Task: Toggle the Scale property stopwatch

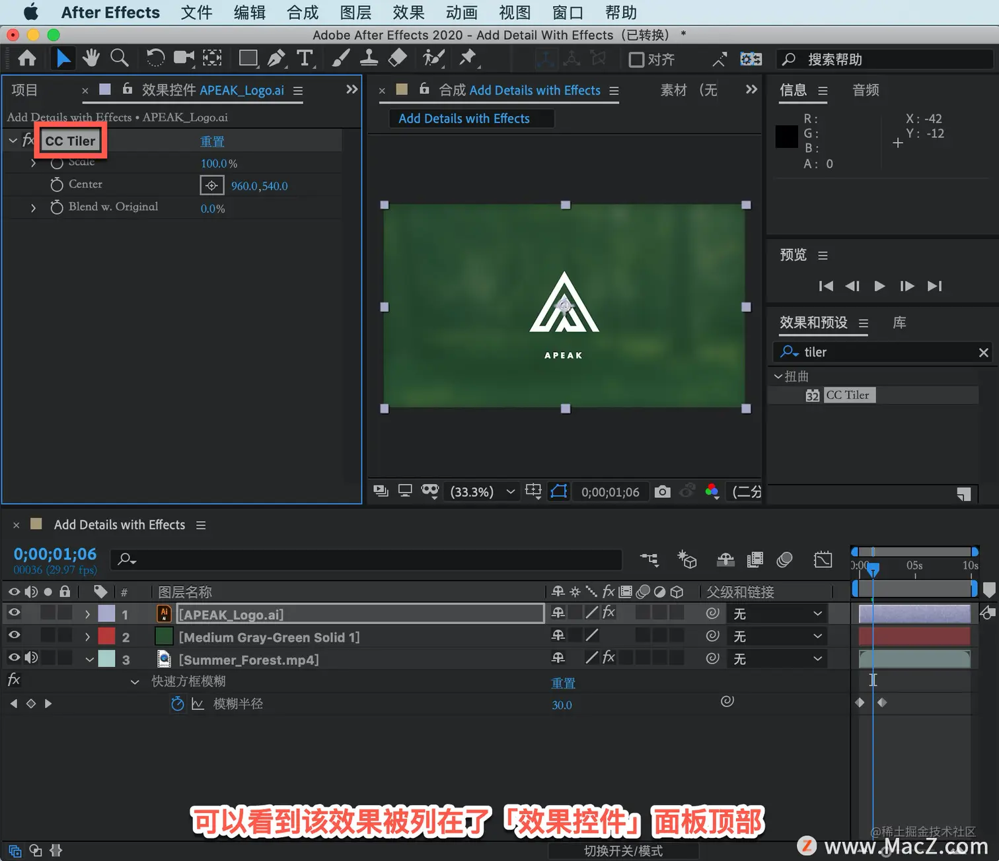Action: [x=57, y=162]
